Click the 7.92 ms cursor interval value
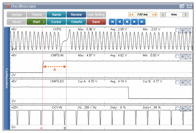Image resolution: width=196 pixels, height=133 pixels. pyautogui.click(x=142, y=14)
